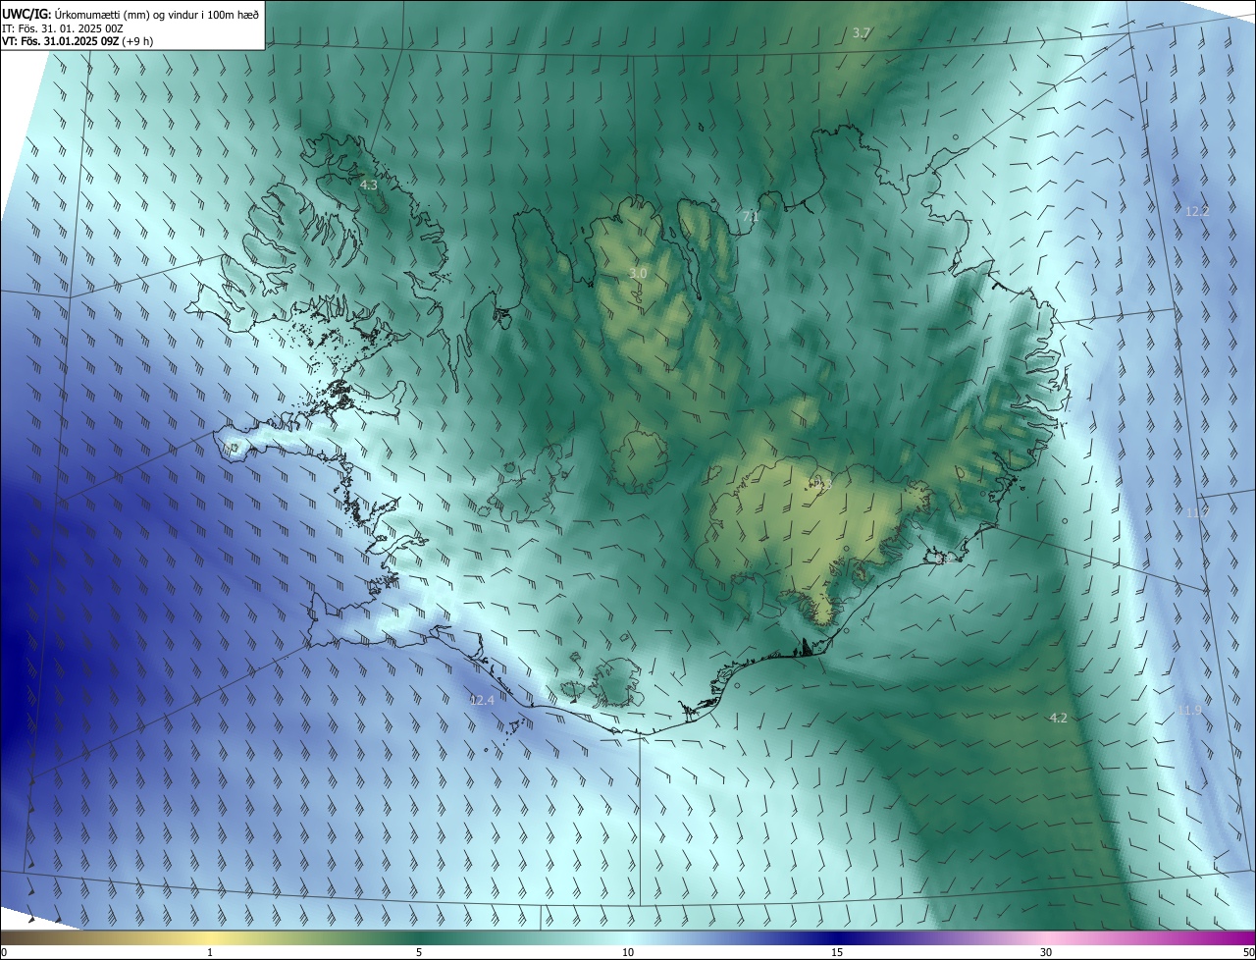Click the 'IT: Fös. 31. 01. 2025 00Z' line
Screen dimensions: 1256x960
pyautogui.click(x=61, y=28)
